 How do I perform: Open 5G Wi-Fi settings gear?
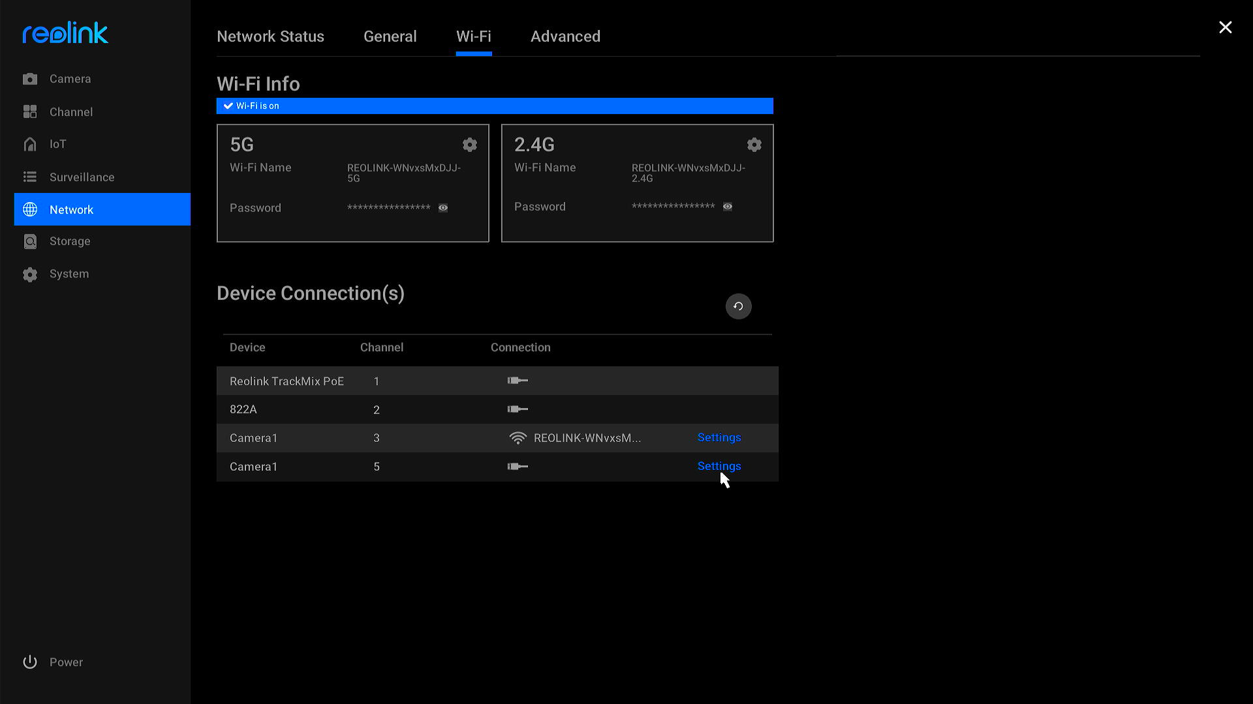(x=470, y=145)
